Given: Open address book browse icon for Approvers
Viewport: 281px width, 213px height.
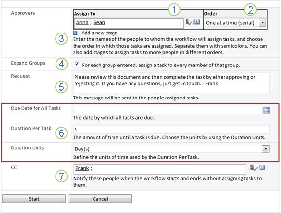Looking at the screenshot, I should [197, 22].
